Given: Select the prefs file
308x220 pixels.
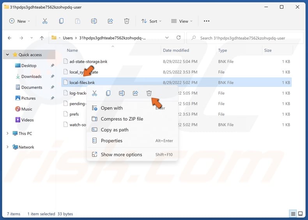Looking at the screenshot, I should point(74,114).
